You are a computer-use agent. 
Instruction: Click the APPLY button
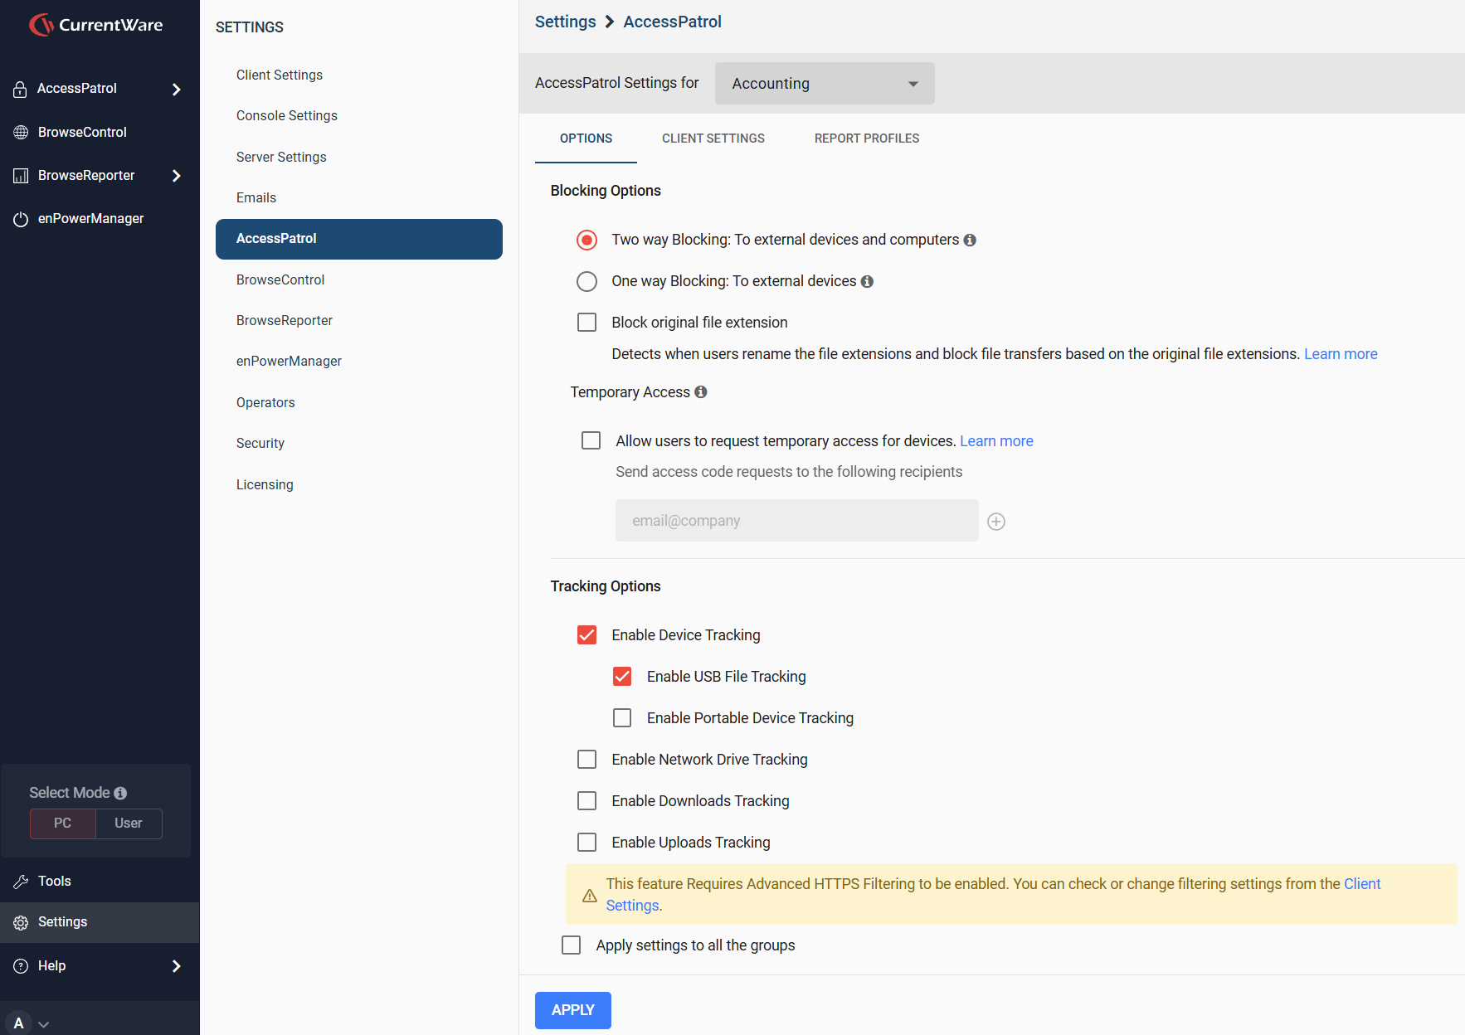click(573, 1010)
